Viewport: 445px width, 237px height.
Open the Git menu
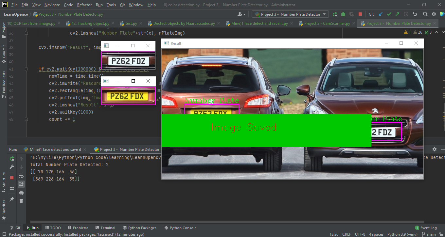pyautogui.click(x=122, y=5)
